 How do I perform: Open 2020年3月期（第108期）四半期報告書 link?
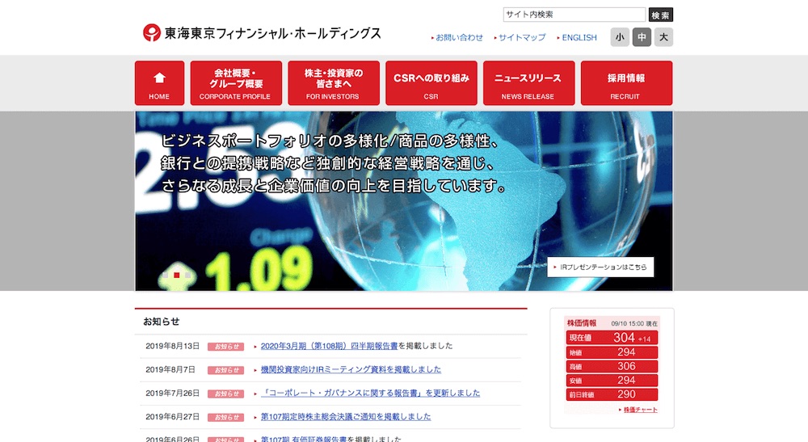(330, 346)
